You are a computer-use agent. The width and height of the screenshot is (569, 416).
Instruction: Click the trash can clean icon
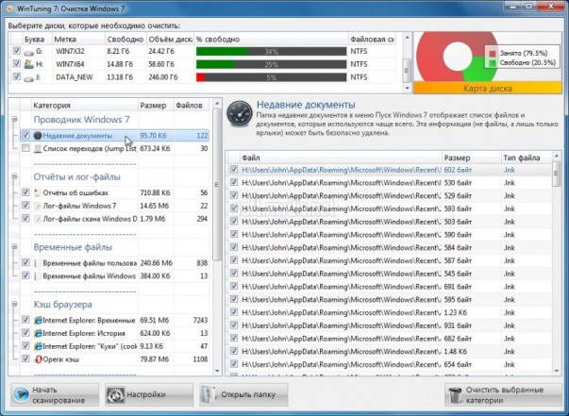455,395
